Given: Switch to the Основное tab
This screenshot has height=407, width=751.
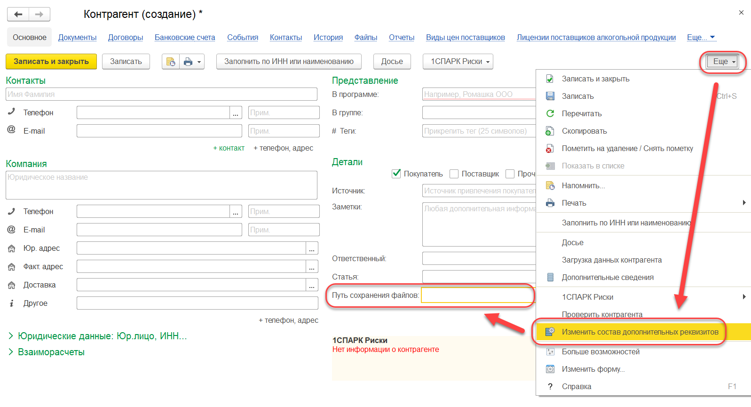Looking at the screenshot, I should (30, 37).
